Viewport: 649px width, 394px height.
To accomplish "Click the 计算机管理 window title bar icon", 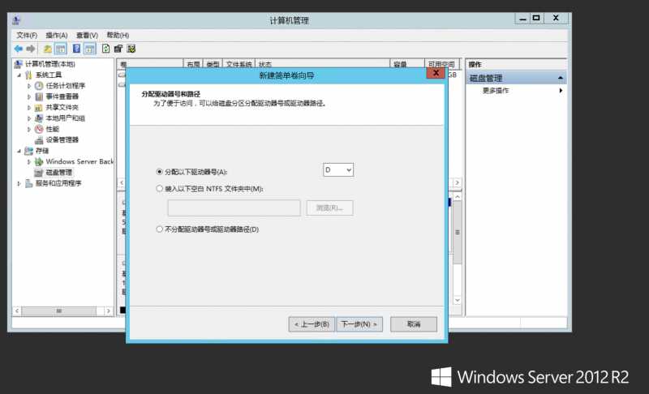I will tap(16, 19).
